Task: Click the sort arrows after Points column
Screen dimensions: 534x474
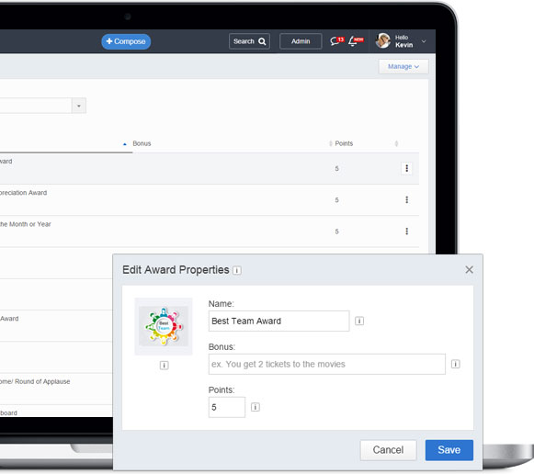Action: (x=396, y=143)
